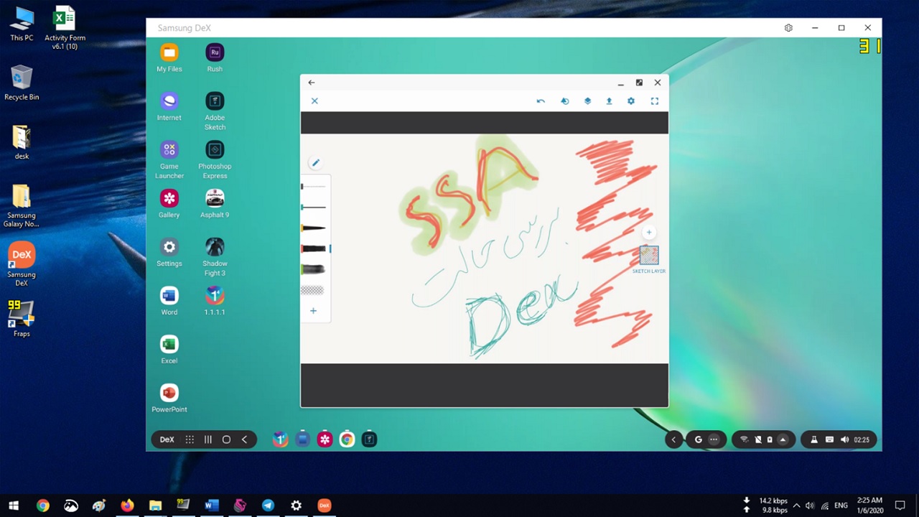Open Firefox from the Windows taskbar
The image size is (919, 517).
point(127,506)
